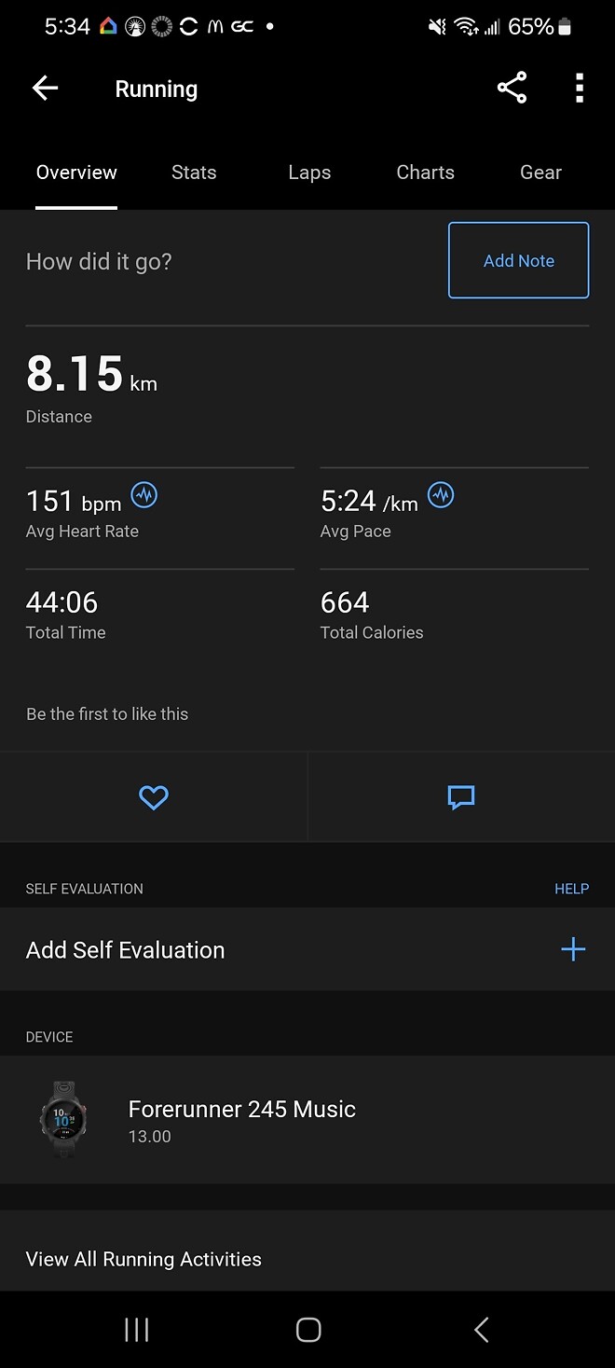Viewport: 615px width, 1368px height.
Task: Open the Charts tab
Action: click(x=425, y=173)
